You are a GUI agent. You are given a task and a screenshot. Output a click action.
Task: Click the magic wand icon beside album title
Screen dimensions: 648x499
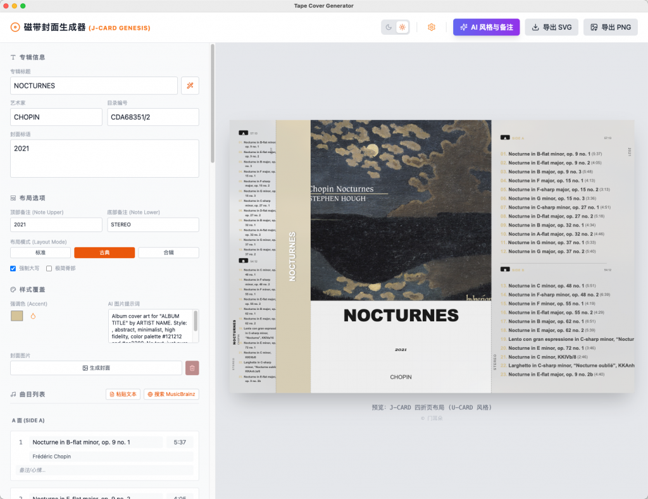coord(190,85)
